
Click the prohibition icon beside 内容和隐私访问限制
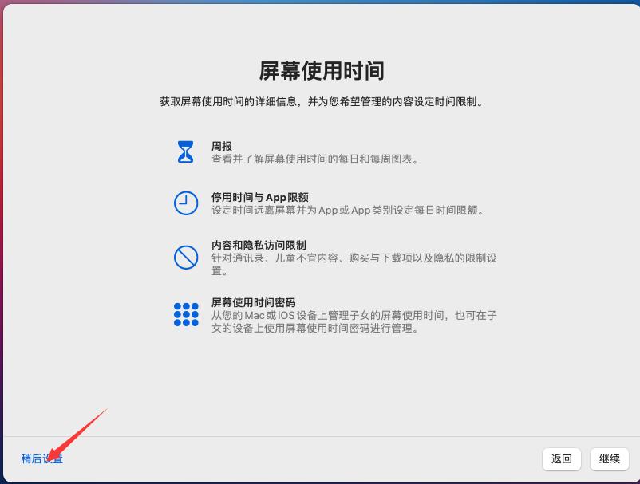[x=185, y=257]
